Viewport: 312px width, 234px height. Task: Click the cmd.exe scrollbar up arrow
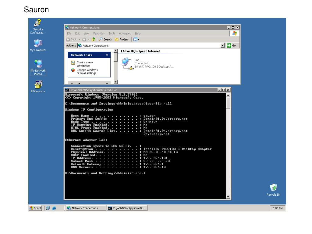tap(228, 95)
